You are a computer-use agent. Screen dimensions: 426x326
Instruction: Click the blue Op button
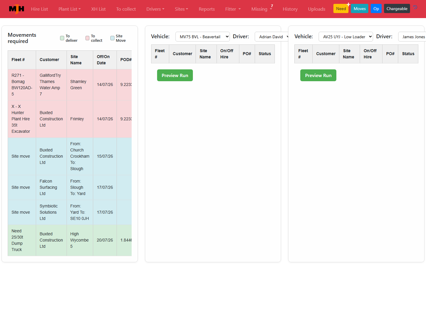point(376,9)
